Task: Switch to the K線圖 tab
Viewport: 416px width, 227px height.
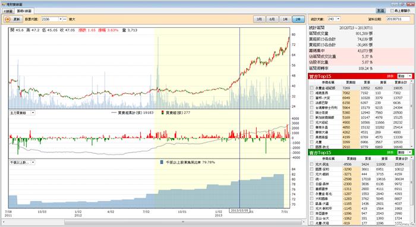Action: coord(8,11)
